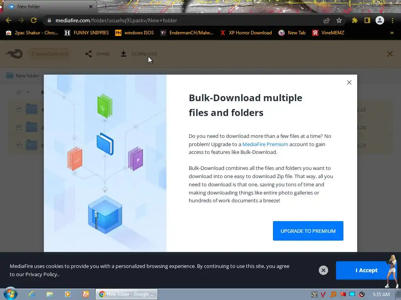Reload the MediaFire page
This screenshot has width=401, height=300.
click(x=34, y=20)
